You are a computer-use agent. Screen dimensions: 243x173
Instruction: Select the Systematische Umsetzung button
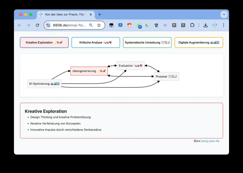[147, 43]
